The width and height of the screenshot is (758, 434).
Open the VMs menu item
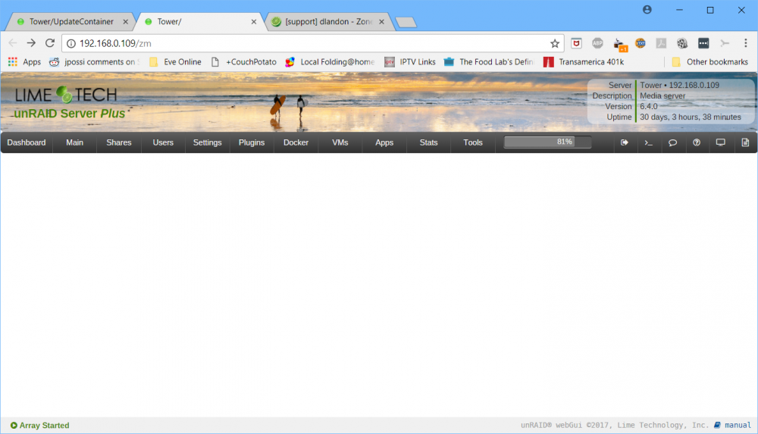coord(340,142)
